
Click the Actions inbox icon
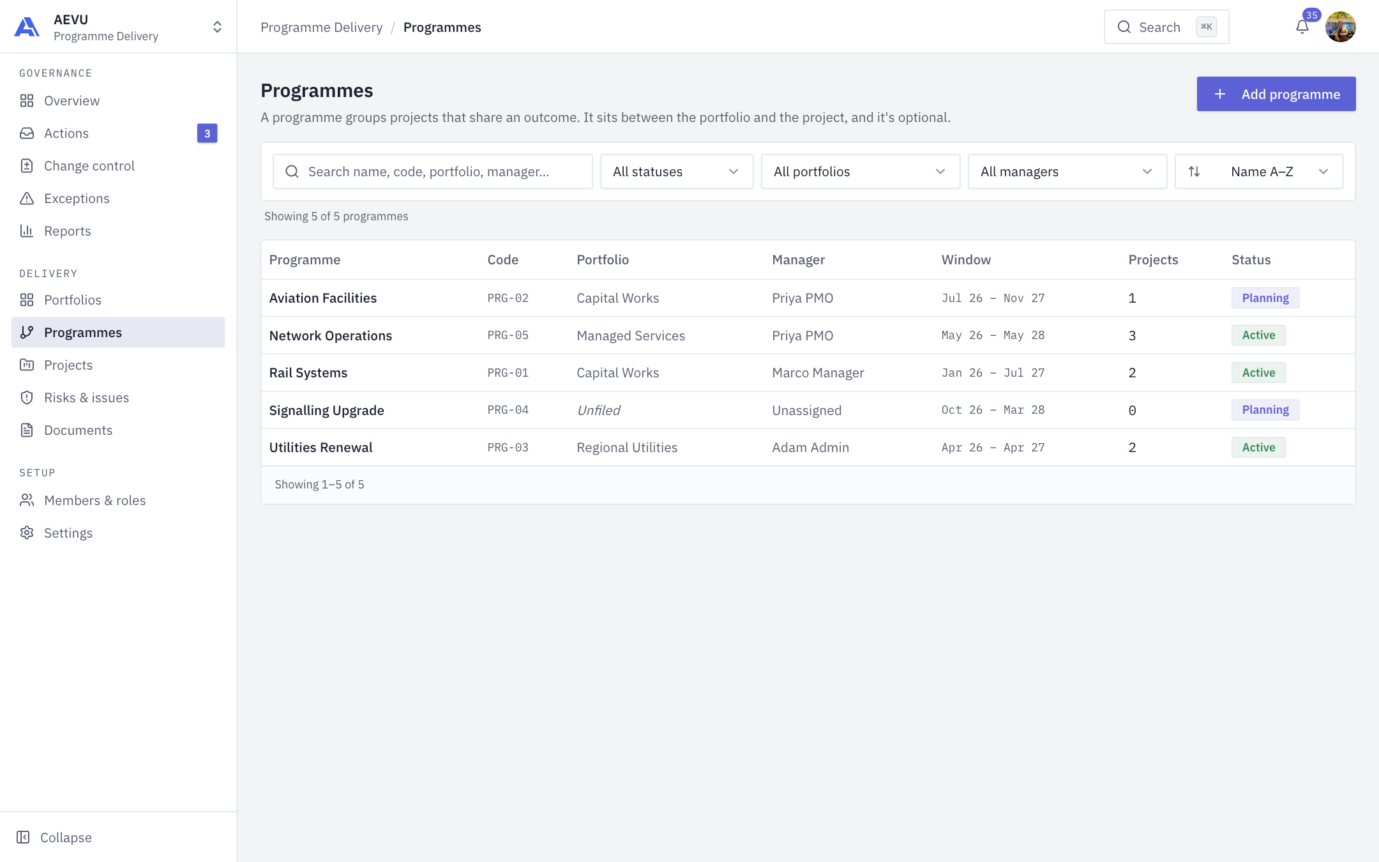(x=27, y=133)
